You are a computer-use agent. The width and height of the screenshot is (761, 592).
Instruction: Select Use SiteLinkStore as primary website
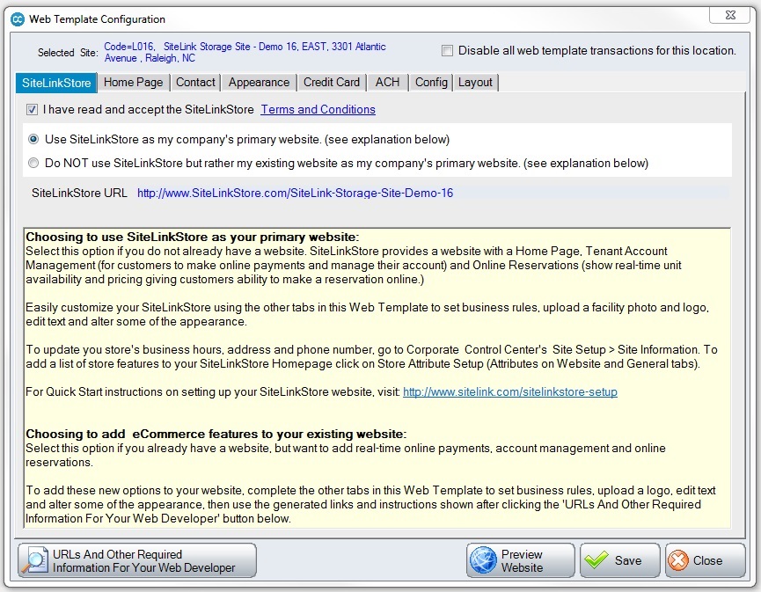pyautogui.click(x=33, y=139)
